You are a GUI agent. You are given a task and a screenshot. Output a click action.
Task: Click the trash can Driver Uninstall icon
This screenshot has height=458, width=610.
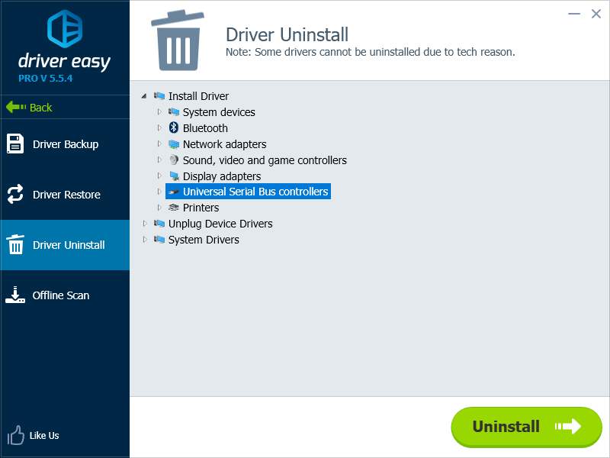tap(15, 244)
